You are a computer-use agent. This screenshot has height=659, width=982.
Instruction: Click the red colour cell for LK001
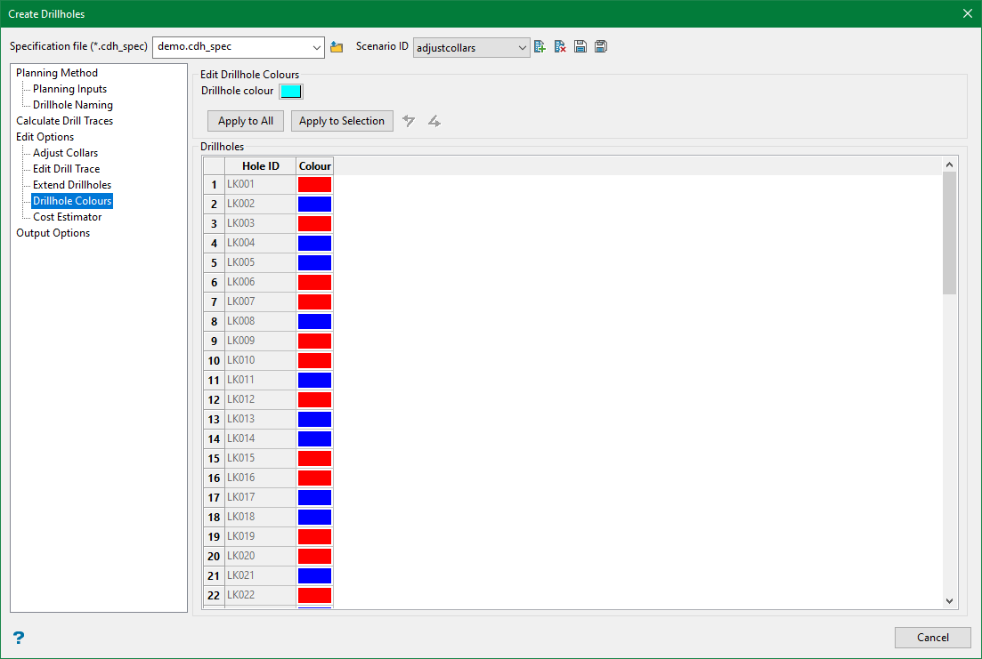pyautogui.click(x=314, y=185)
